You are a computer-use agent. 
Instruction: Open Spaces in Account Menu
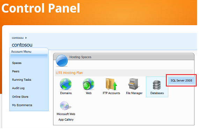point(17,63)
